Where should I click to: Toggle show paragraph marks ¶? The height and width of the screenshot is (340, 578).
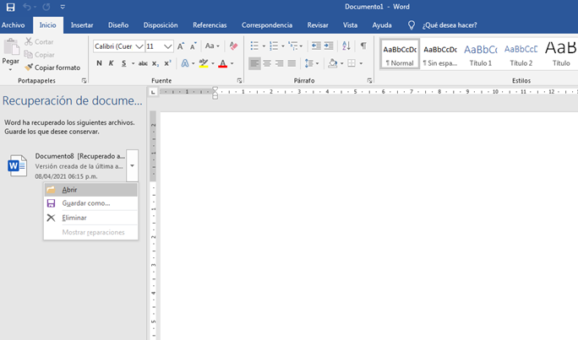(363, 46)
